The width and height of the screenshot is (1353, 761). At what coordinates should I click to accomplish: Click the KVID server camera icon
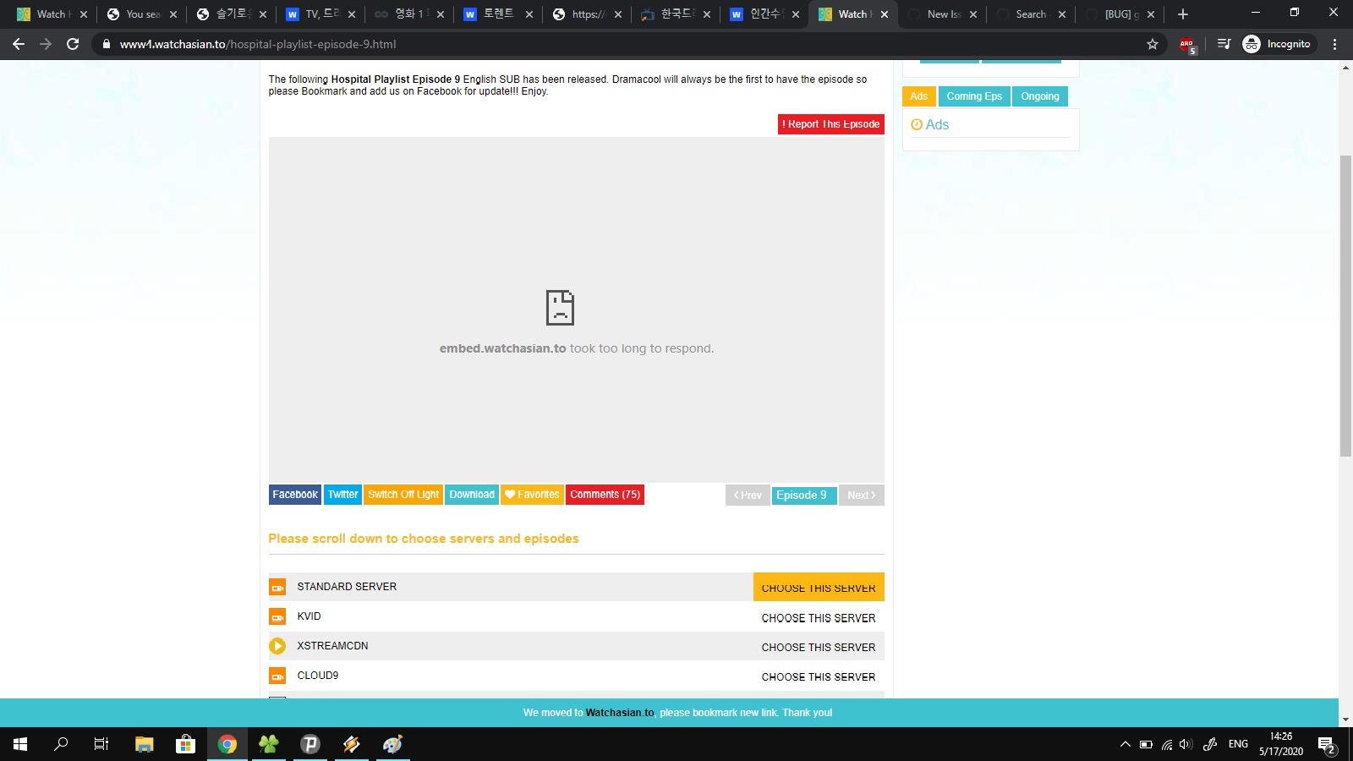click(x=277, y=616)
